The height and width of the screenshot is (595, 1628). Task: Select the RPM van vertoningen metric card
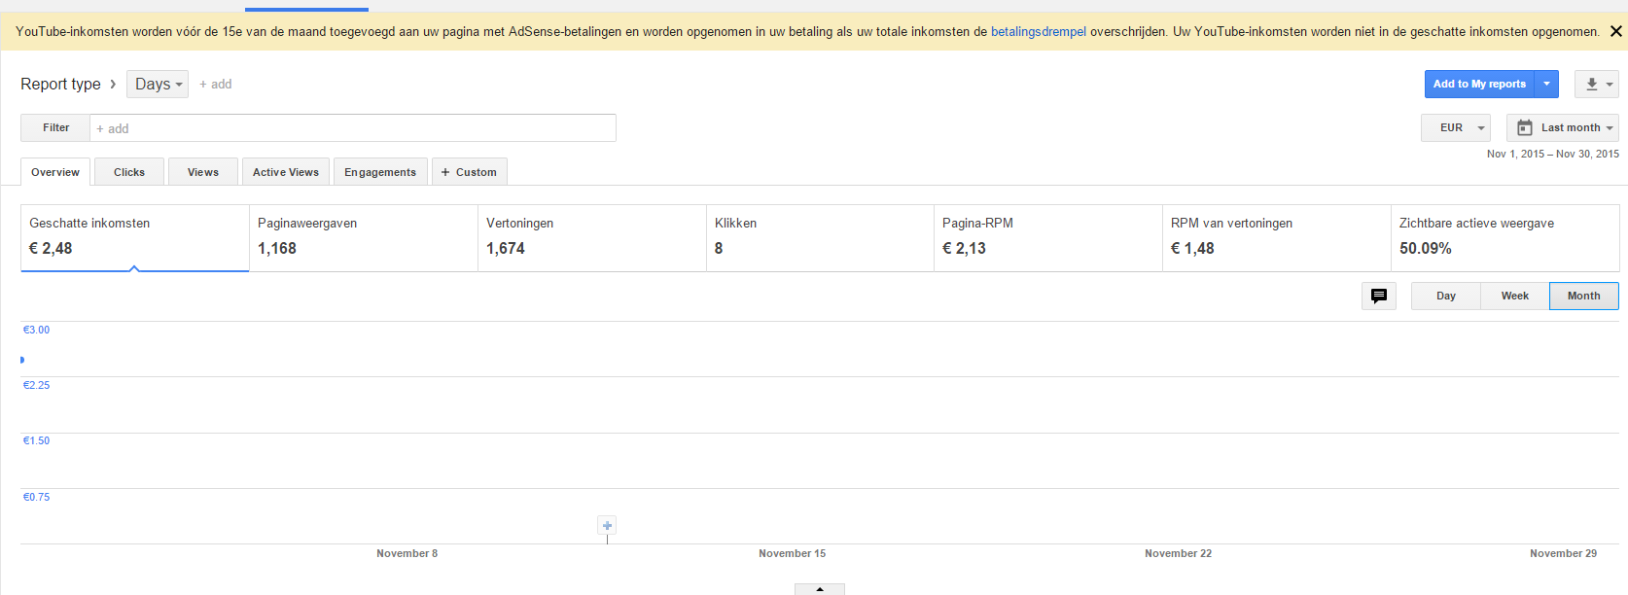tap(1277, 237)
